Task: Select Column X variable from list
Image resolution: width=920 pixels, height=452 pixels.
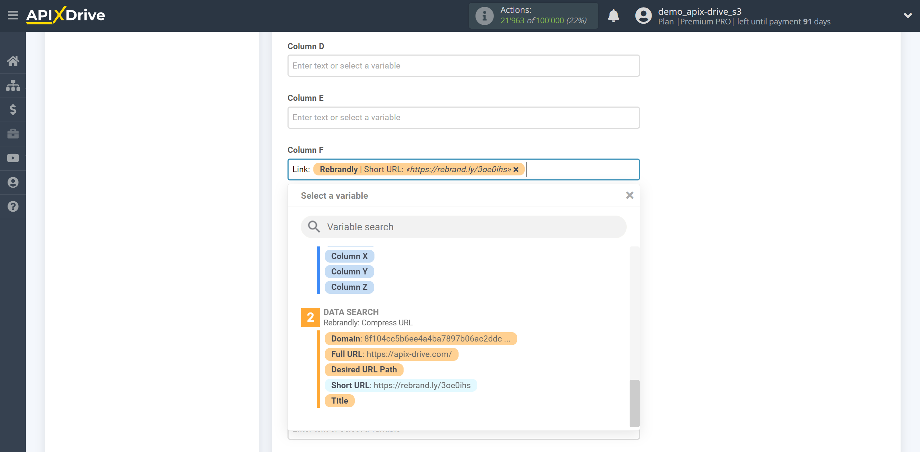Action: coord(350,256)
